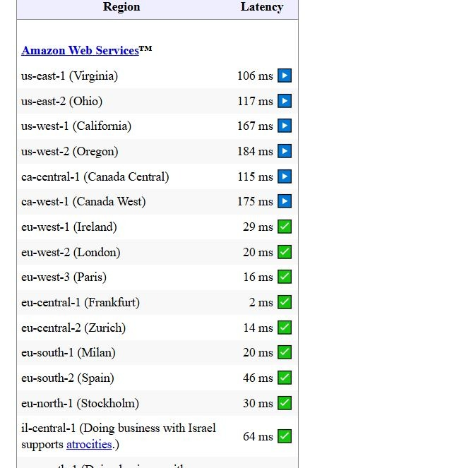Click the green checkmark for eu-west-2 London

(x=285, y=252)
